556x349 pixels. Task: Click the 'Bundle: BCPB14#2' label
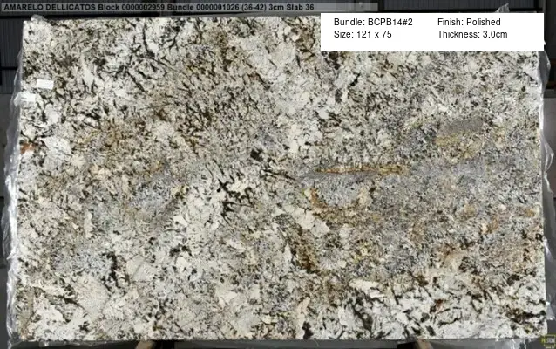pos(373,22)
